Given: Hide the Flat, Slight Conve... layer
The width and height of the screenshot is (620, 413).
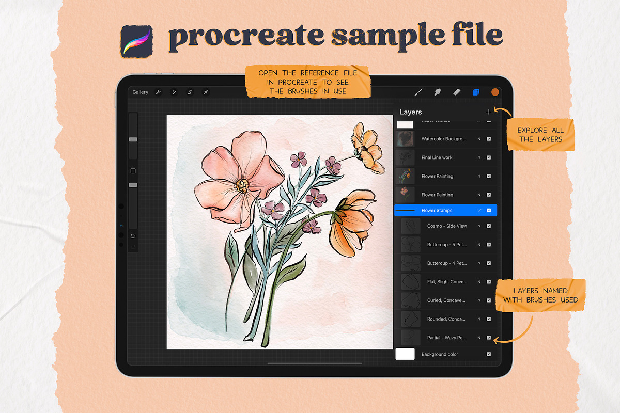Looking at the screenshot, I should [489, 282].
